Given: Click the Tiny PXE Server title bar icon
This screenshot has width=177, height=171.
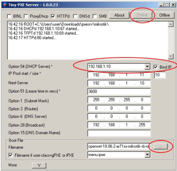Looking at the screenshot, I should 5,5.
